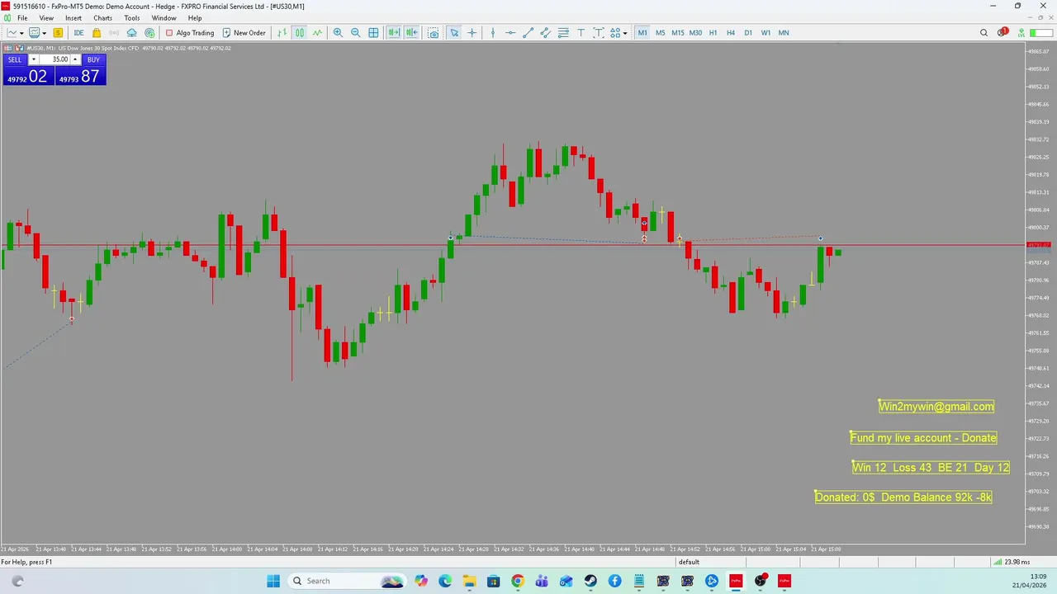The width and height of the screenshot is (1057, 594).
Task: Switch to the M1 timeframe
Action: tap(642, 33)
